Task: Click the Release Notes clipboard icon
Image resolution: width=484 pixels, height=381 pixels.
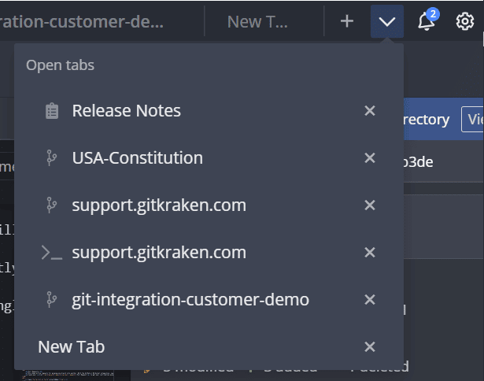Action: pos(52,111)
